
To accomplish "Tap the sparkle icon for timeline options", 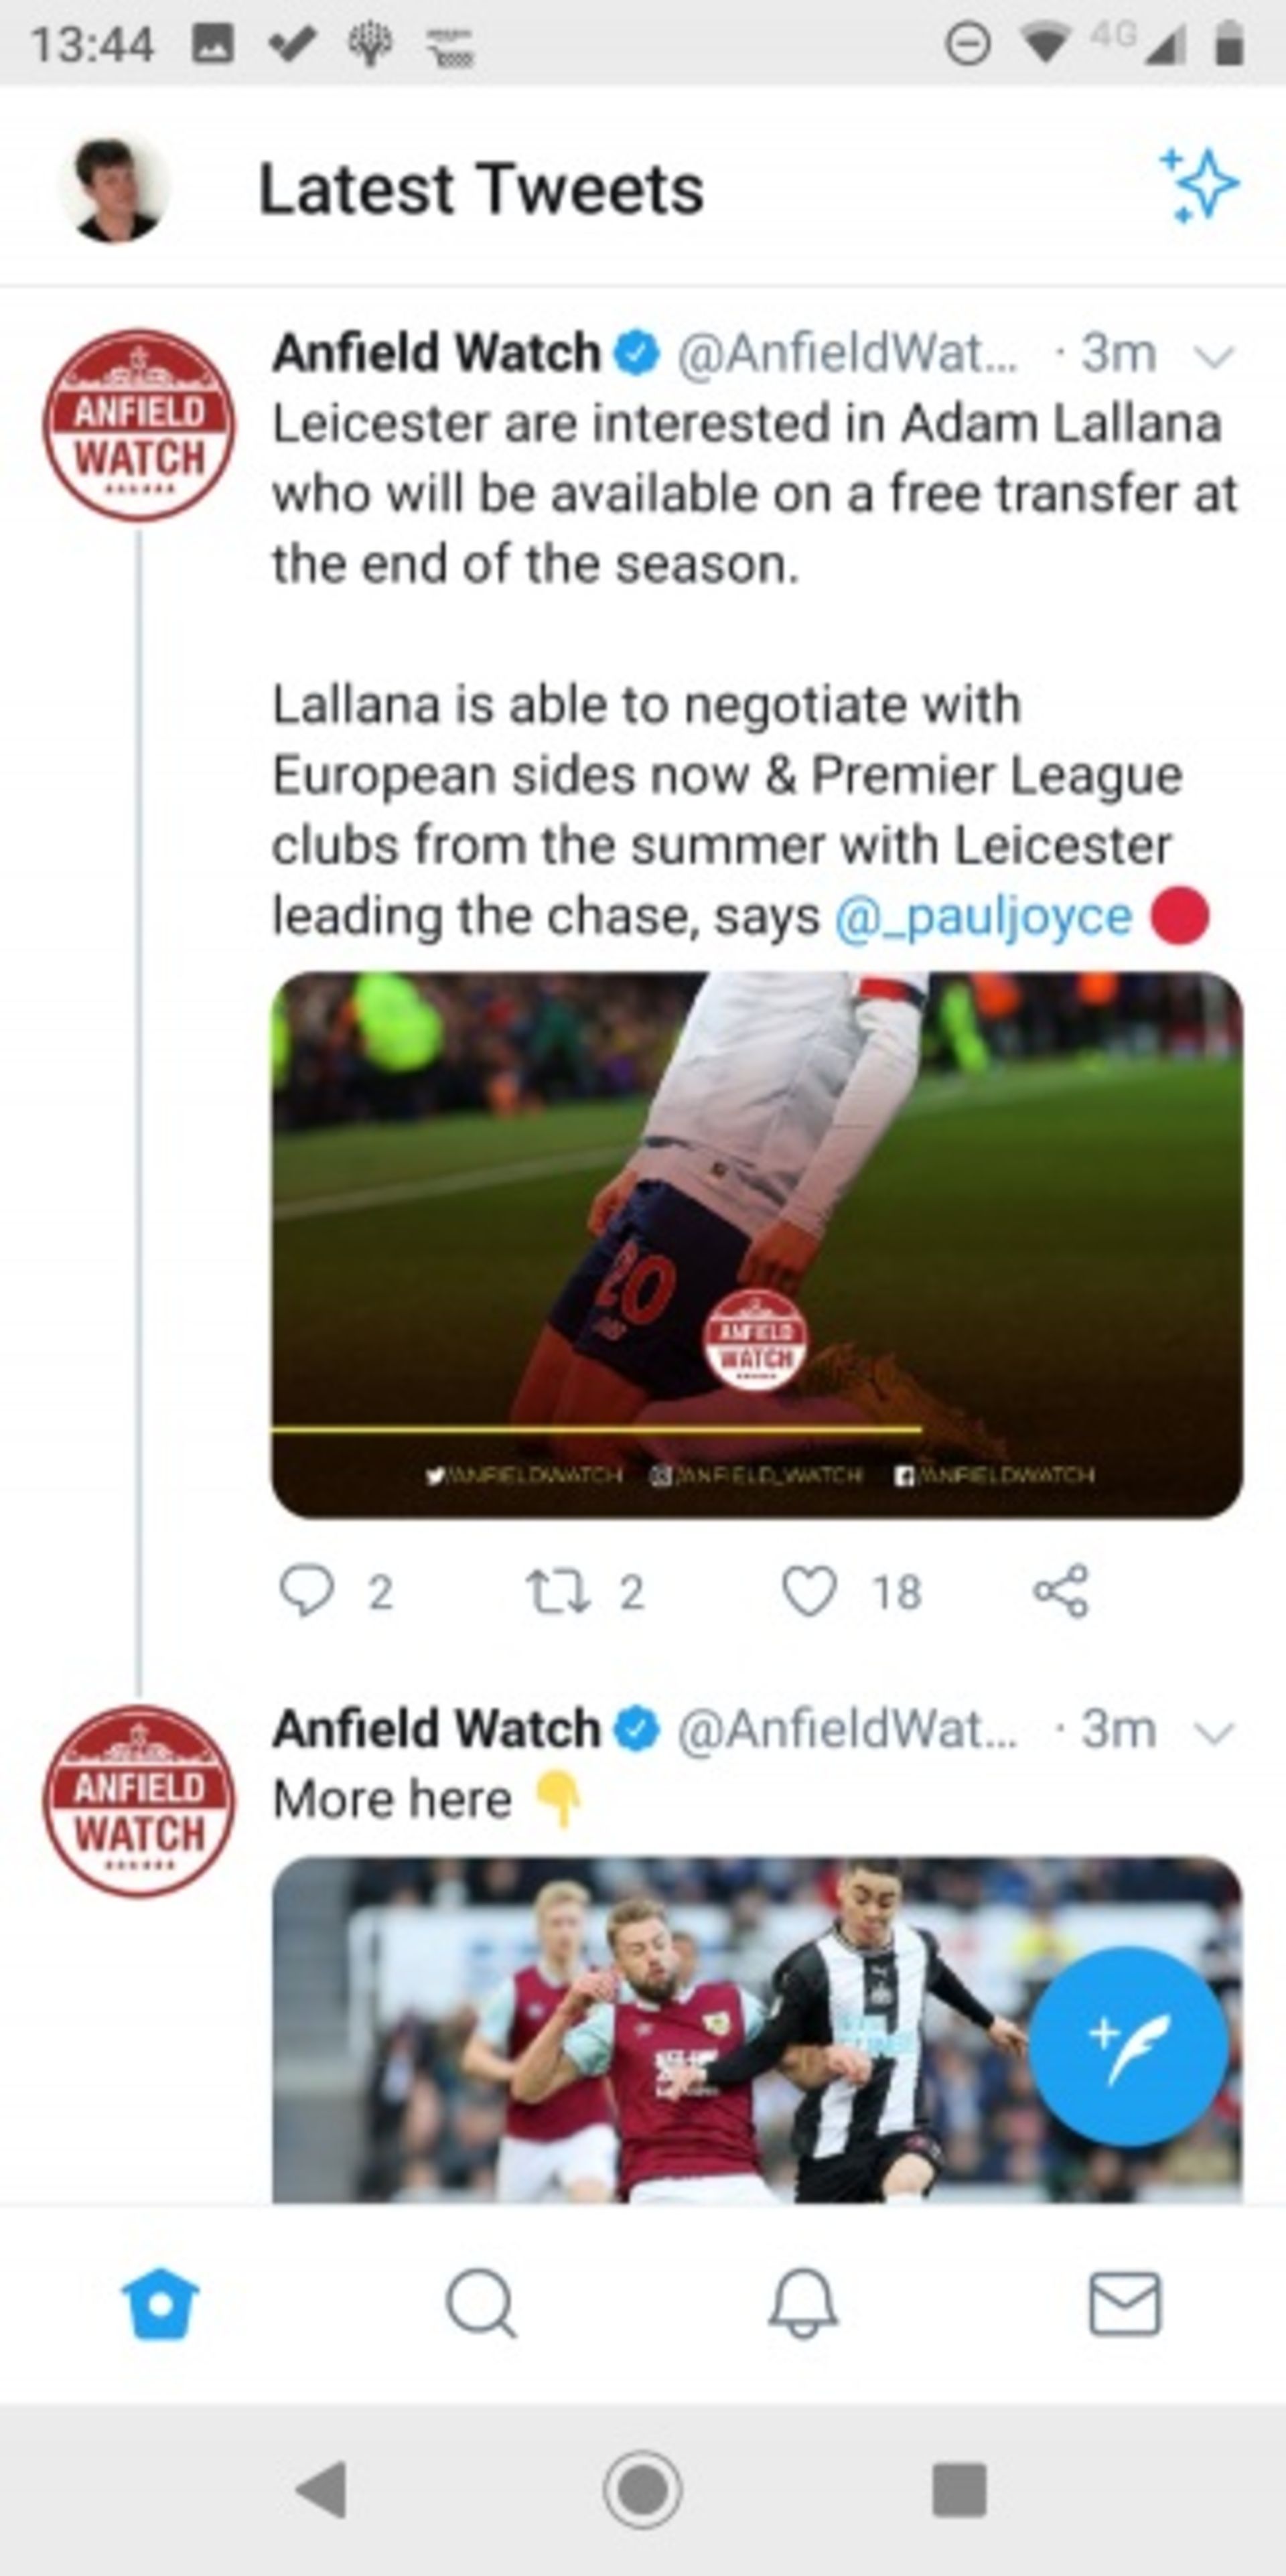I will (1198, 186).
